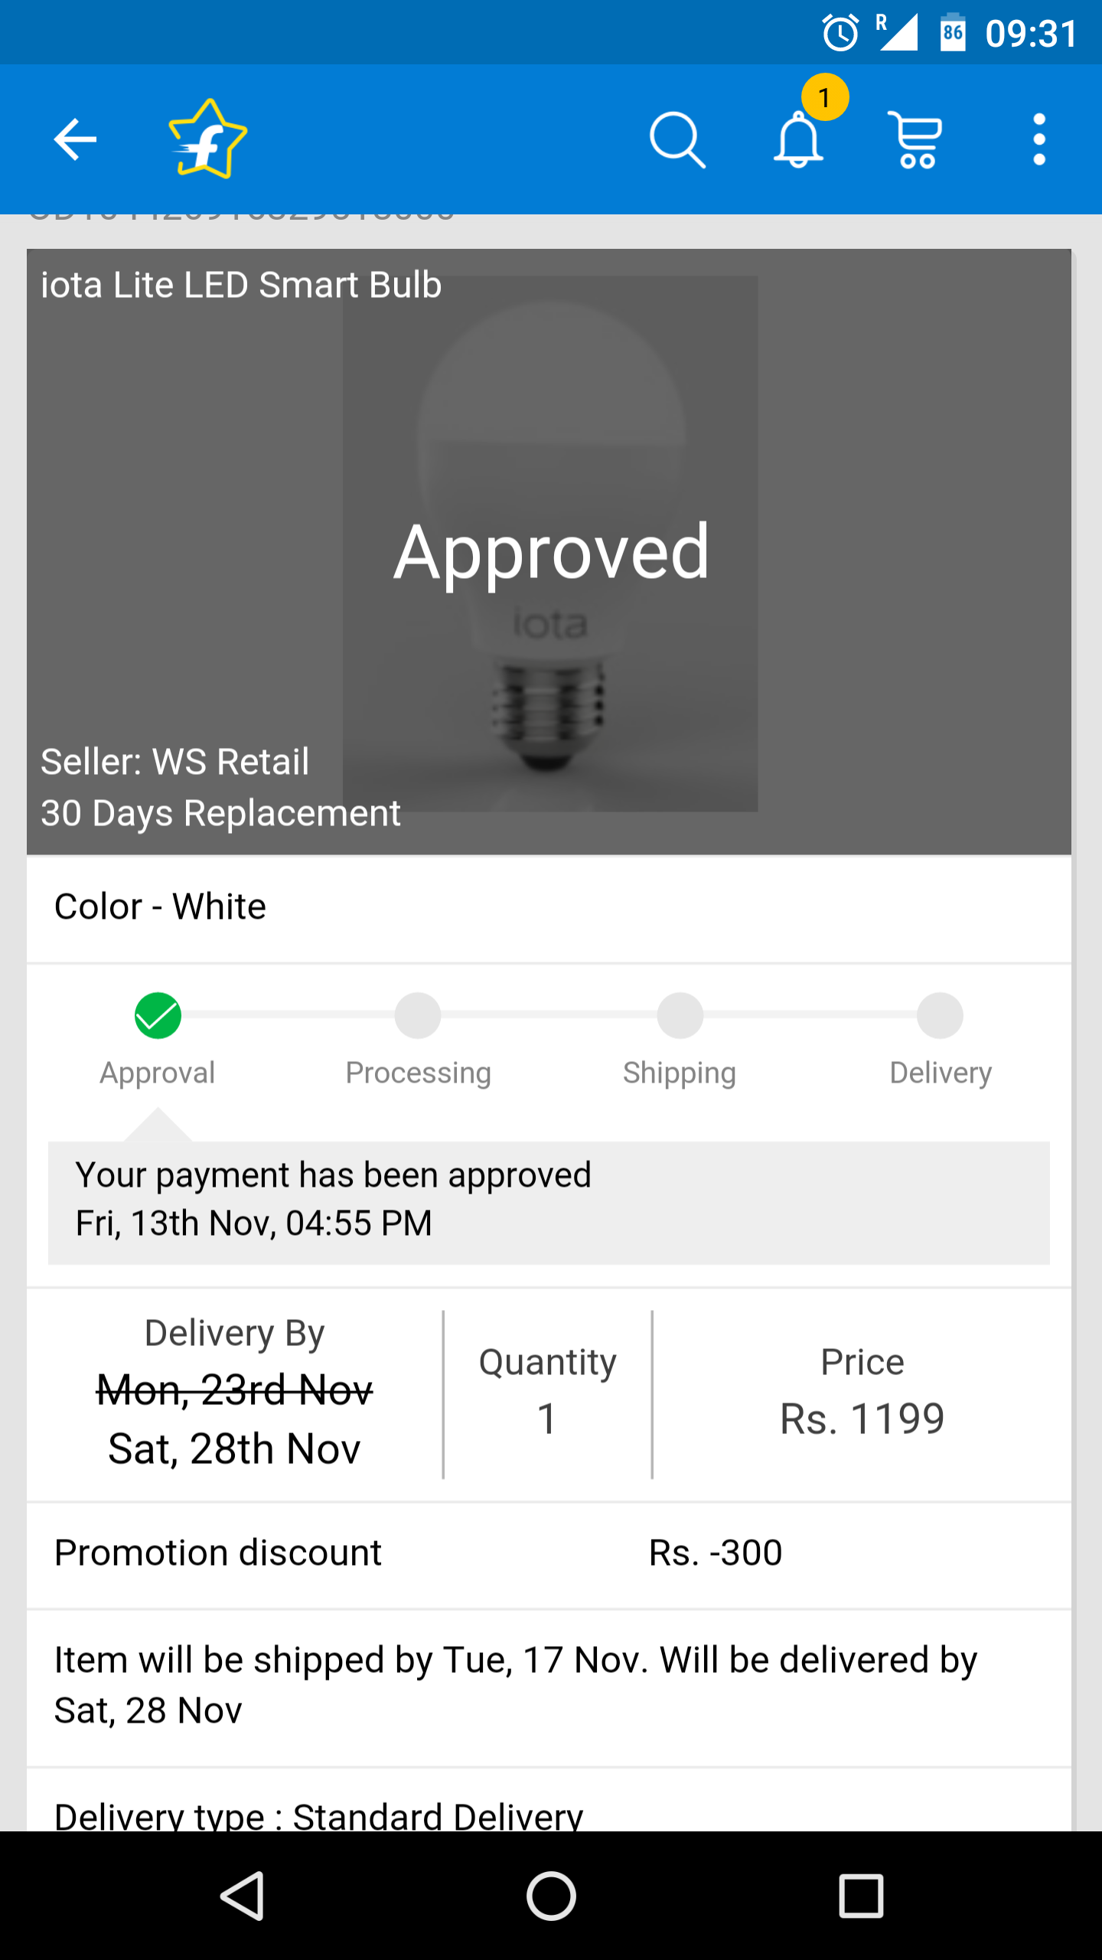Tap the Promotion discount row

tap(549, 1553)
